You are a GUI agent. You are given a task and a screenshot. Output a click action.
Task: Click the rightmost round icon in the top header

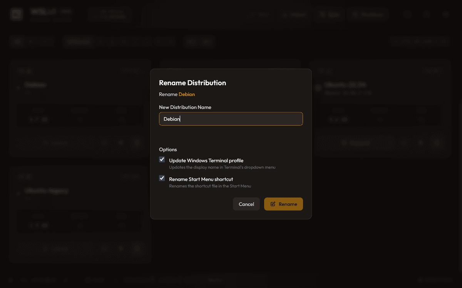click(x=446, y=15)
